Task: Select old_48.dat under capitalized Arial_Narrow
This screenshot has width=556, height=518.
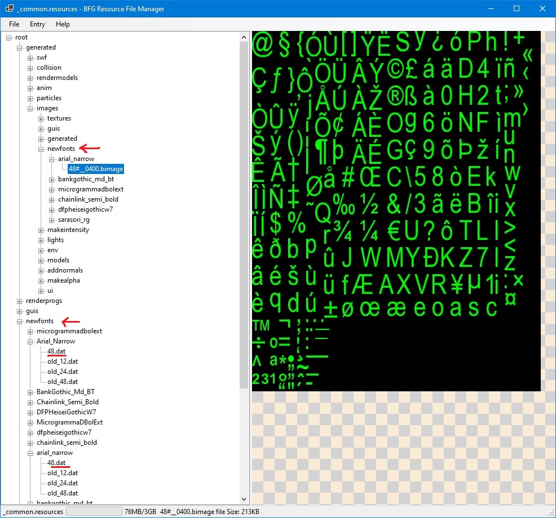Action: pyautogui.click(x=63, y=382)
